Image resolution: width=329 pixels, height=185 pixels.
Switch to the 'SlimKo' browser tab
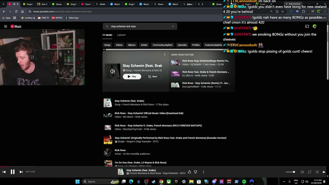pos(101,4)
